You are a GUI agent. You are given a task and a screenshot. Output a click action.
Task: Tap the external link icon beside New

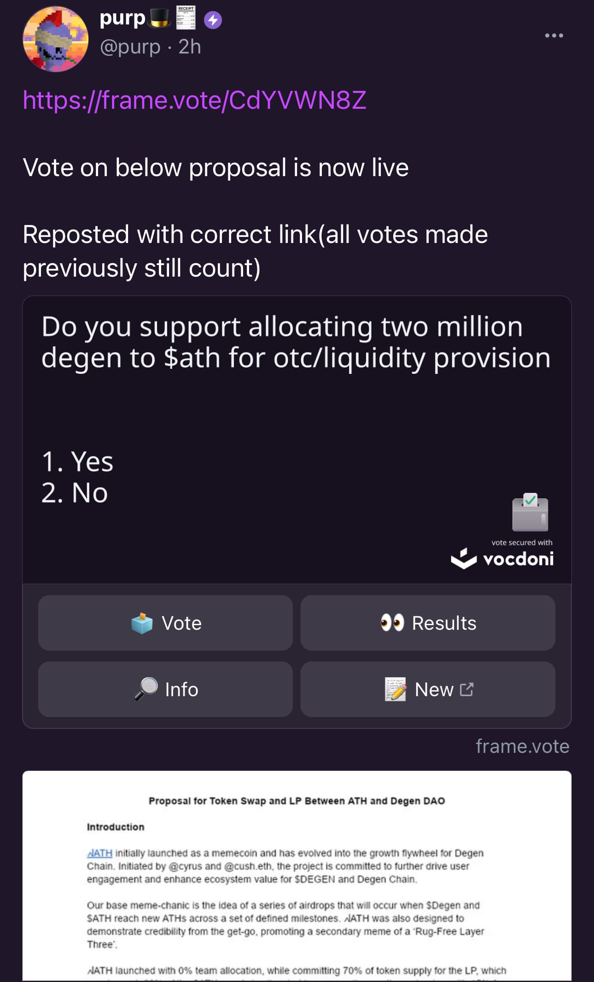466,689
